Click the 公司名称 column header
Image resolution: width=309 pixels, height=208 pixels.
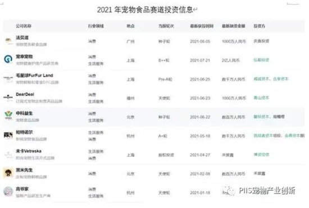(24, 26)
